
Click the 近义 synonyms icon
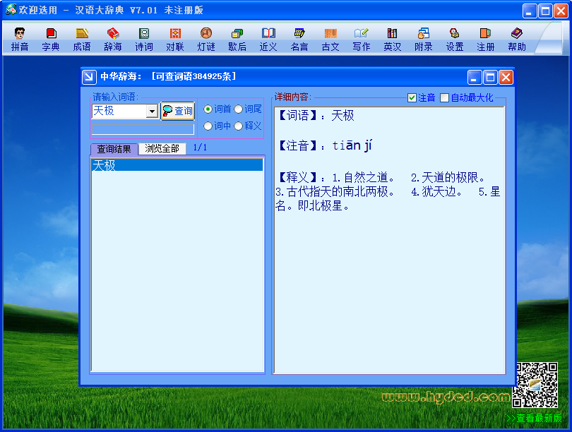coord(268,40)
